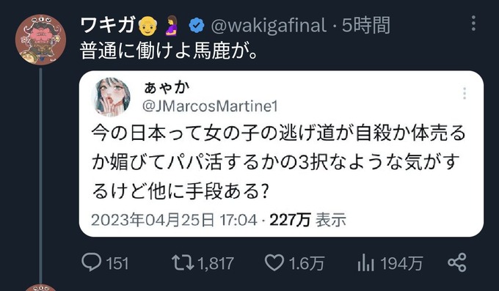Open the three-dot menu of main tweet
The image size is (499, 291).
tap(473, 23)
